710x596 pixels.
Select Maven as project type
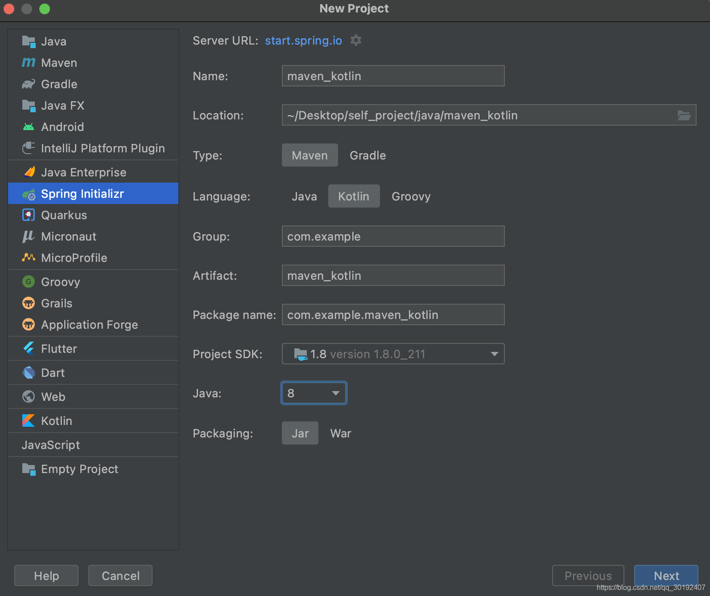click(310, 155)
